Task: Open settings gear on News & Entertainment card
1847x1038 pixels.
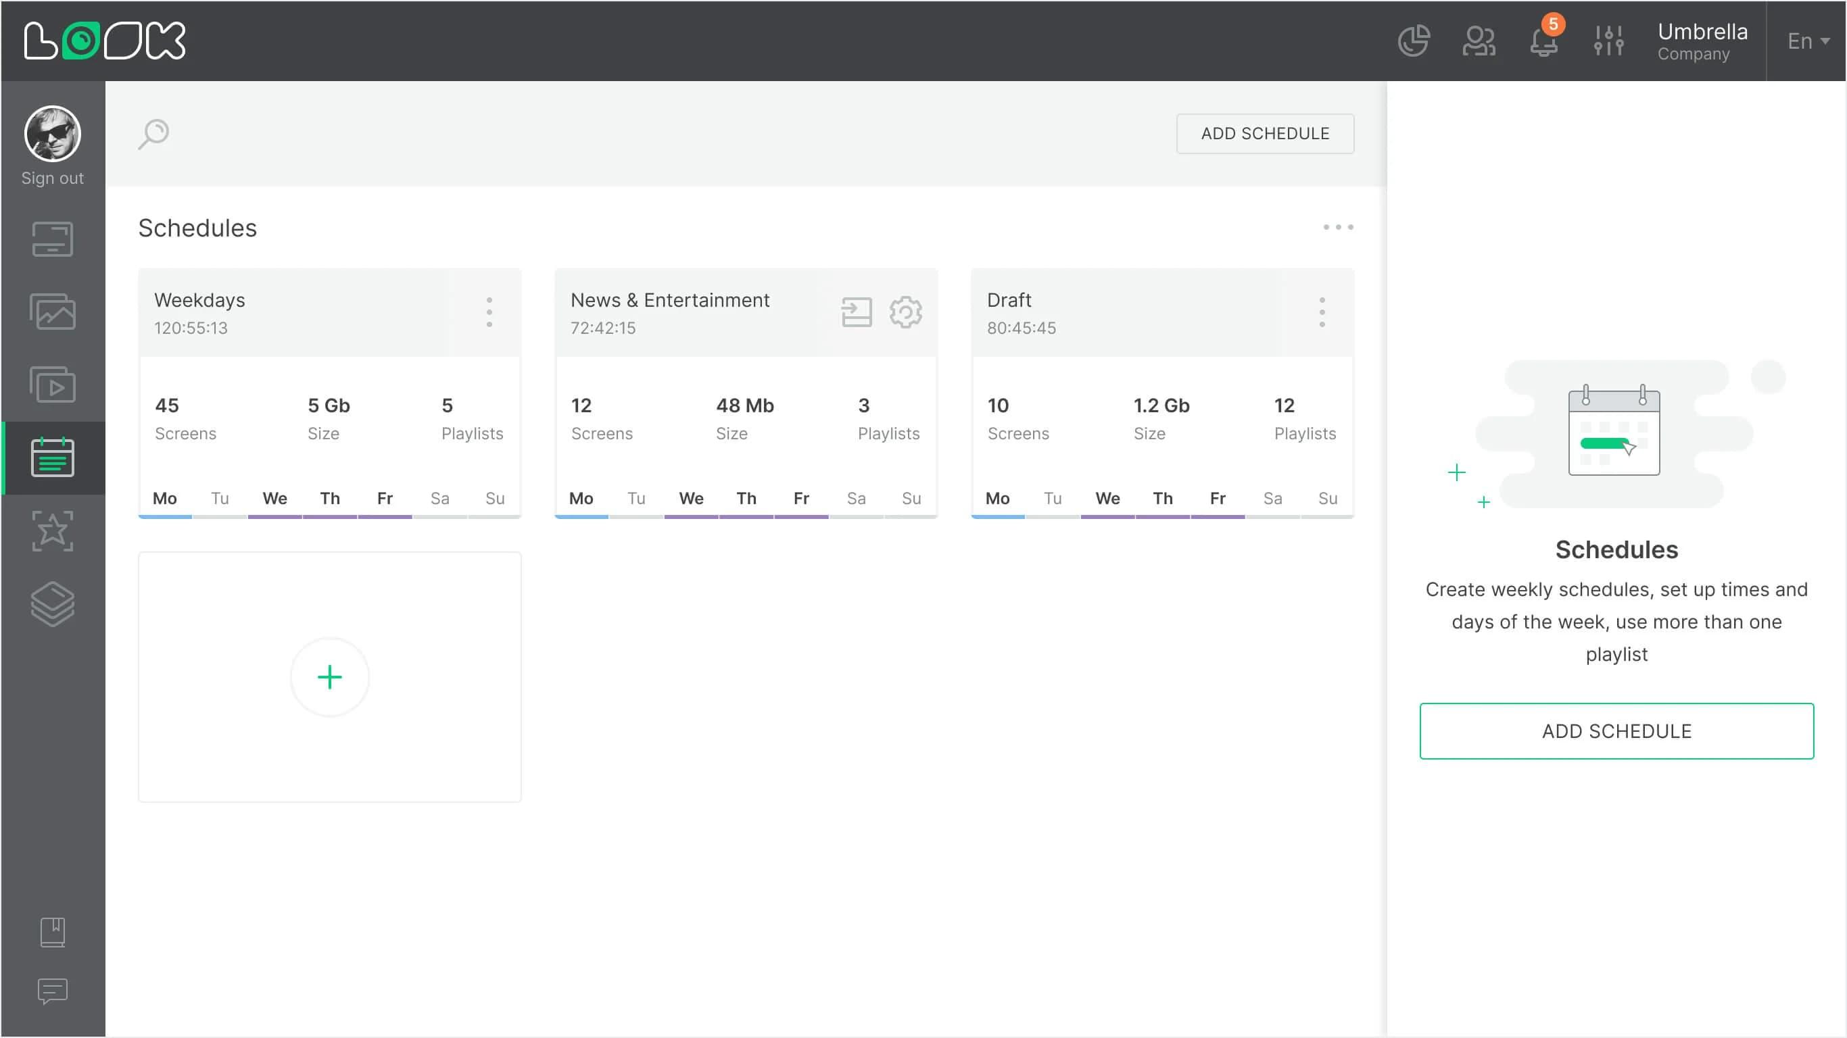Action: (905, 312)
